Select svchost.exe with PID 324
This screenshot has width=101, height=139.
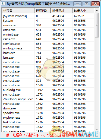tap(48, 71)
